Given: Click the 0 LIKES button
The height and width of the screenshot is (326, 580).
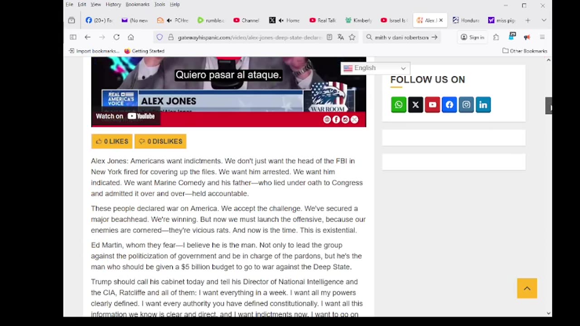Looking at the screenshot, I should coord(112,141).
